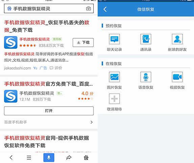Select the 官方版 badge label

(57, 39)
